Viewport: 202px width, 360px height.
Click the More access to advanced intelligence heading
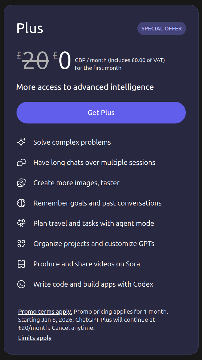(85, 87)
